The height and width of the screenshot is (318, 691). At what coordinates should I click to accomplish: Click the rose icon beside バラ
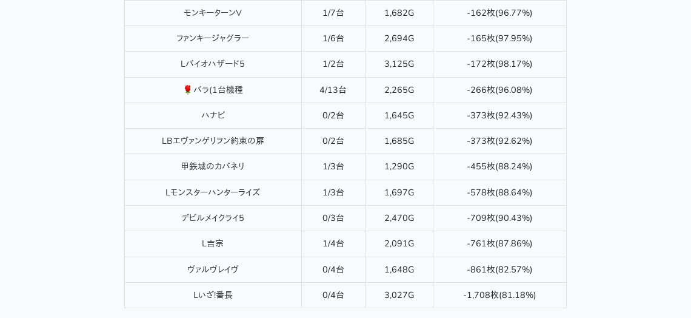[x=187, y=90]
